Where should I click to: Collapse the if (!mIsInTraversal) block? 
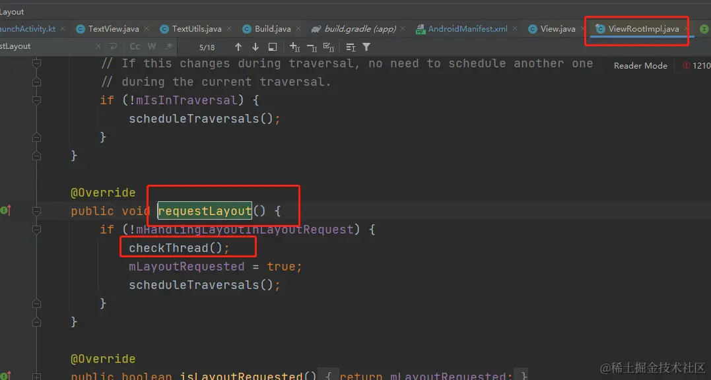(x=37, y=100)
